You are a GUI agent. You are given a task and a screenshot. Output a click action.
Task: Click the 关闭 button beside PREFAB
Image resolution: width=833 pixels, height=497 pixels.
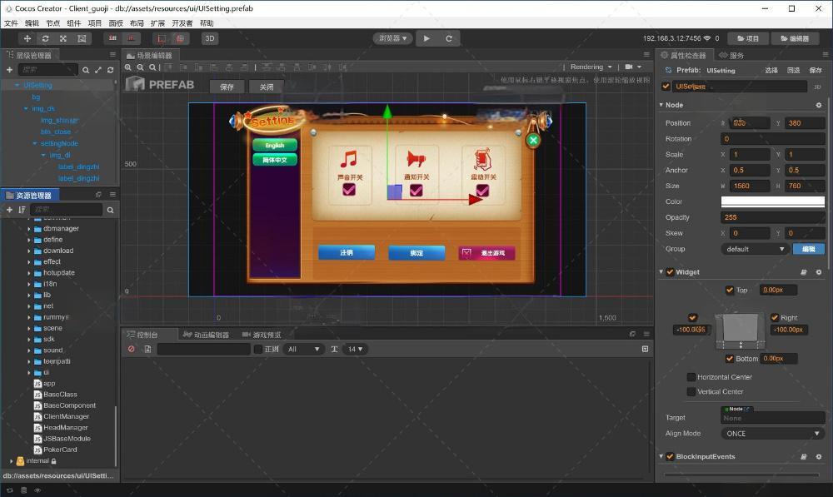(x=266, y=87)
